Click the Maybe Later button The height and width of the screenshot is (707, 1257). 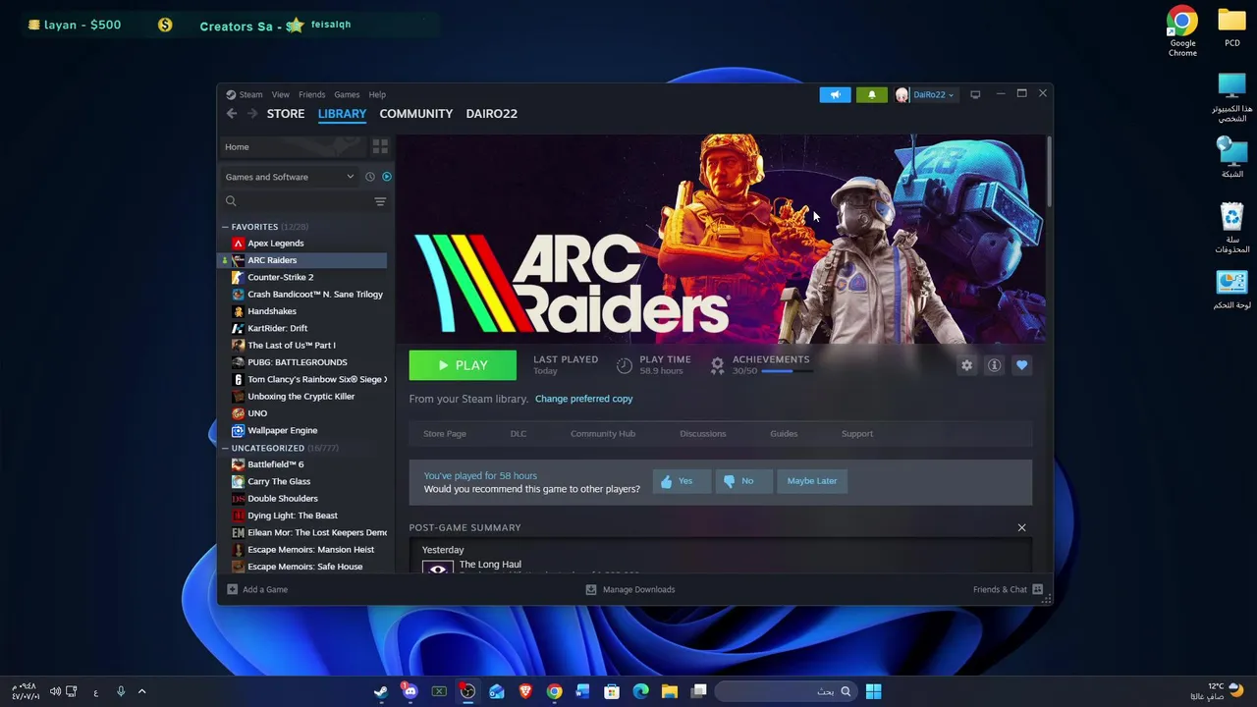click(812, 481)
